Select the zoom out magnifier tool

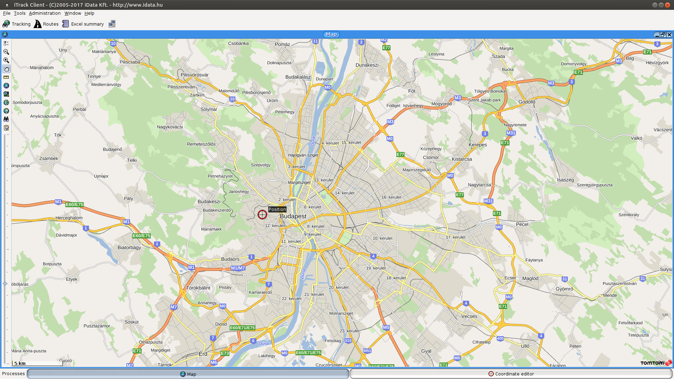[6, 52]
